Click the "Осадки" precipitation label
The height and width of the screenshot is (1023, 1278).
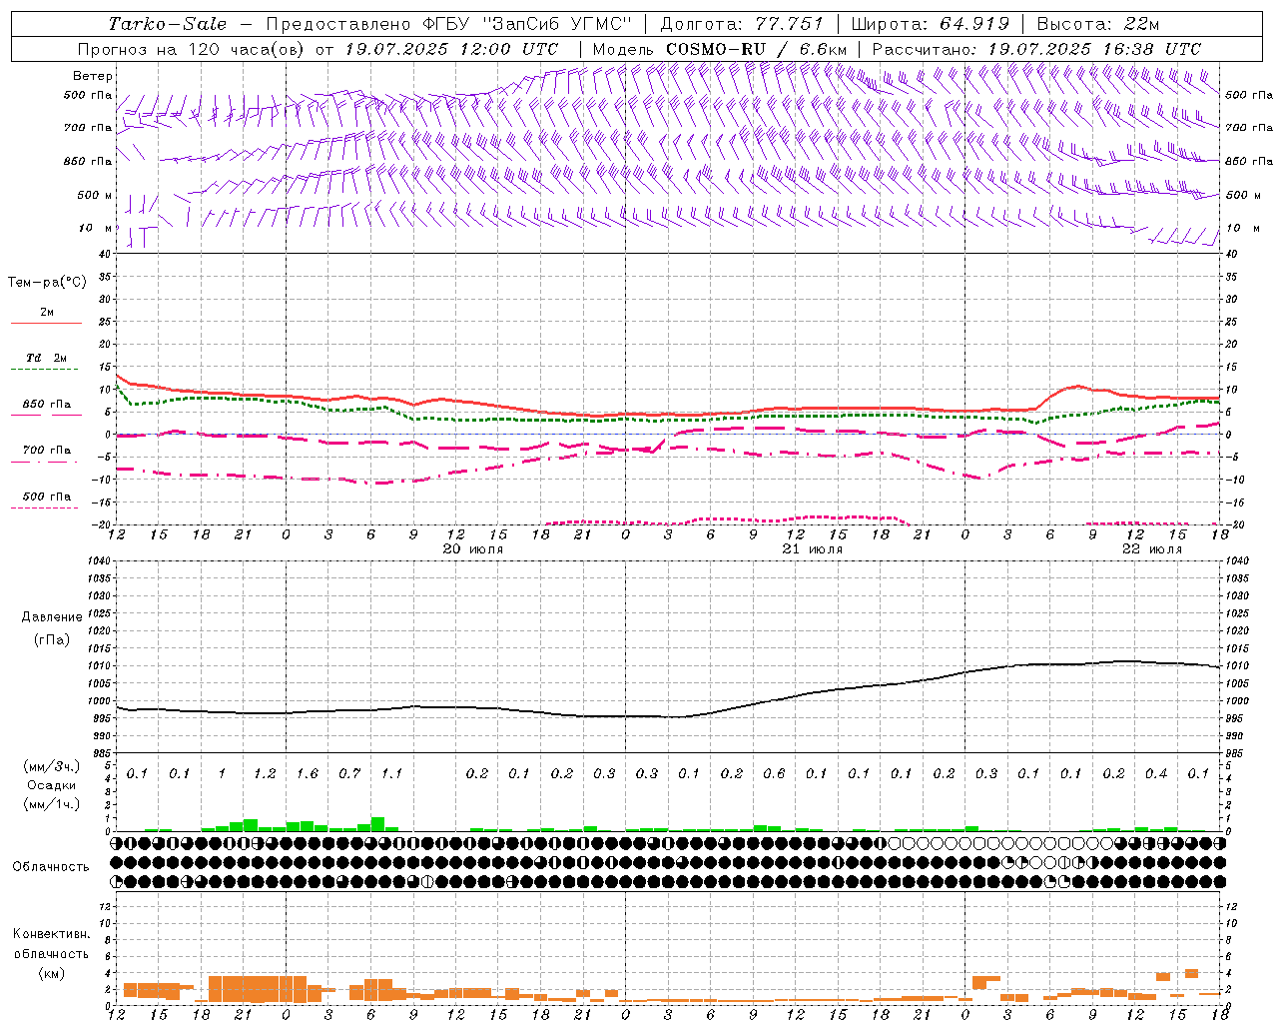(x=52, y=785)
